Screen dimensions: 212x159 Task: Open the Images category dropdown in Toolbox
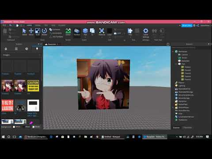pyautogui.click(x=21, y=55)
